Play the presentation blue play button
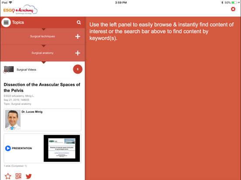 point(8,148)
